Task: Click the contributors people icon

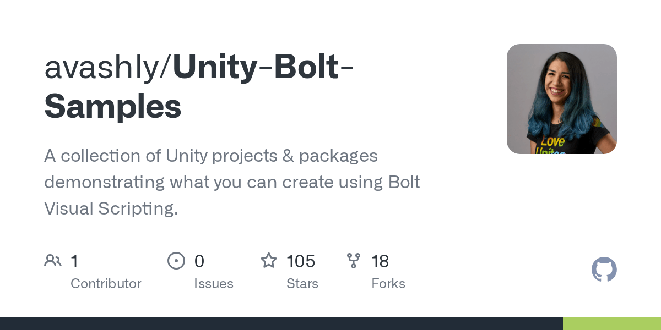Action: click(x=53, y=261)
